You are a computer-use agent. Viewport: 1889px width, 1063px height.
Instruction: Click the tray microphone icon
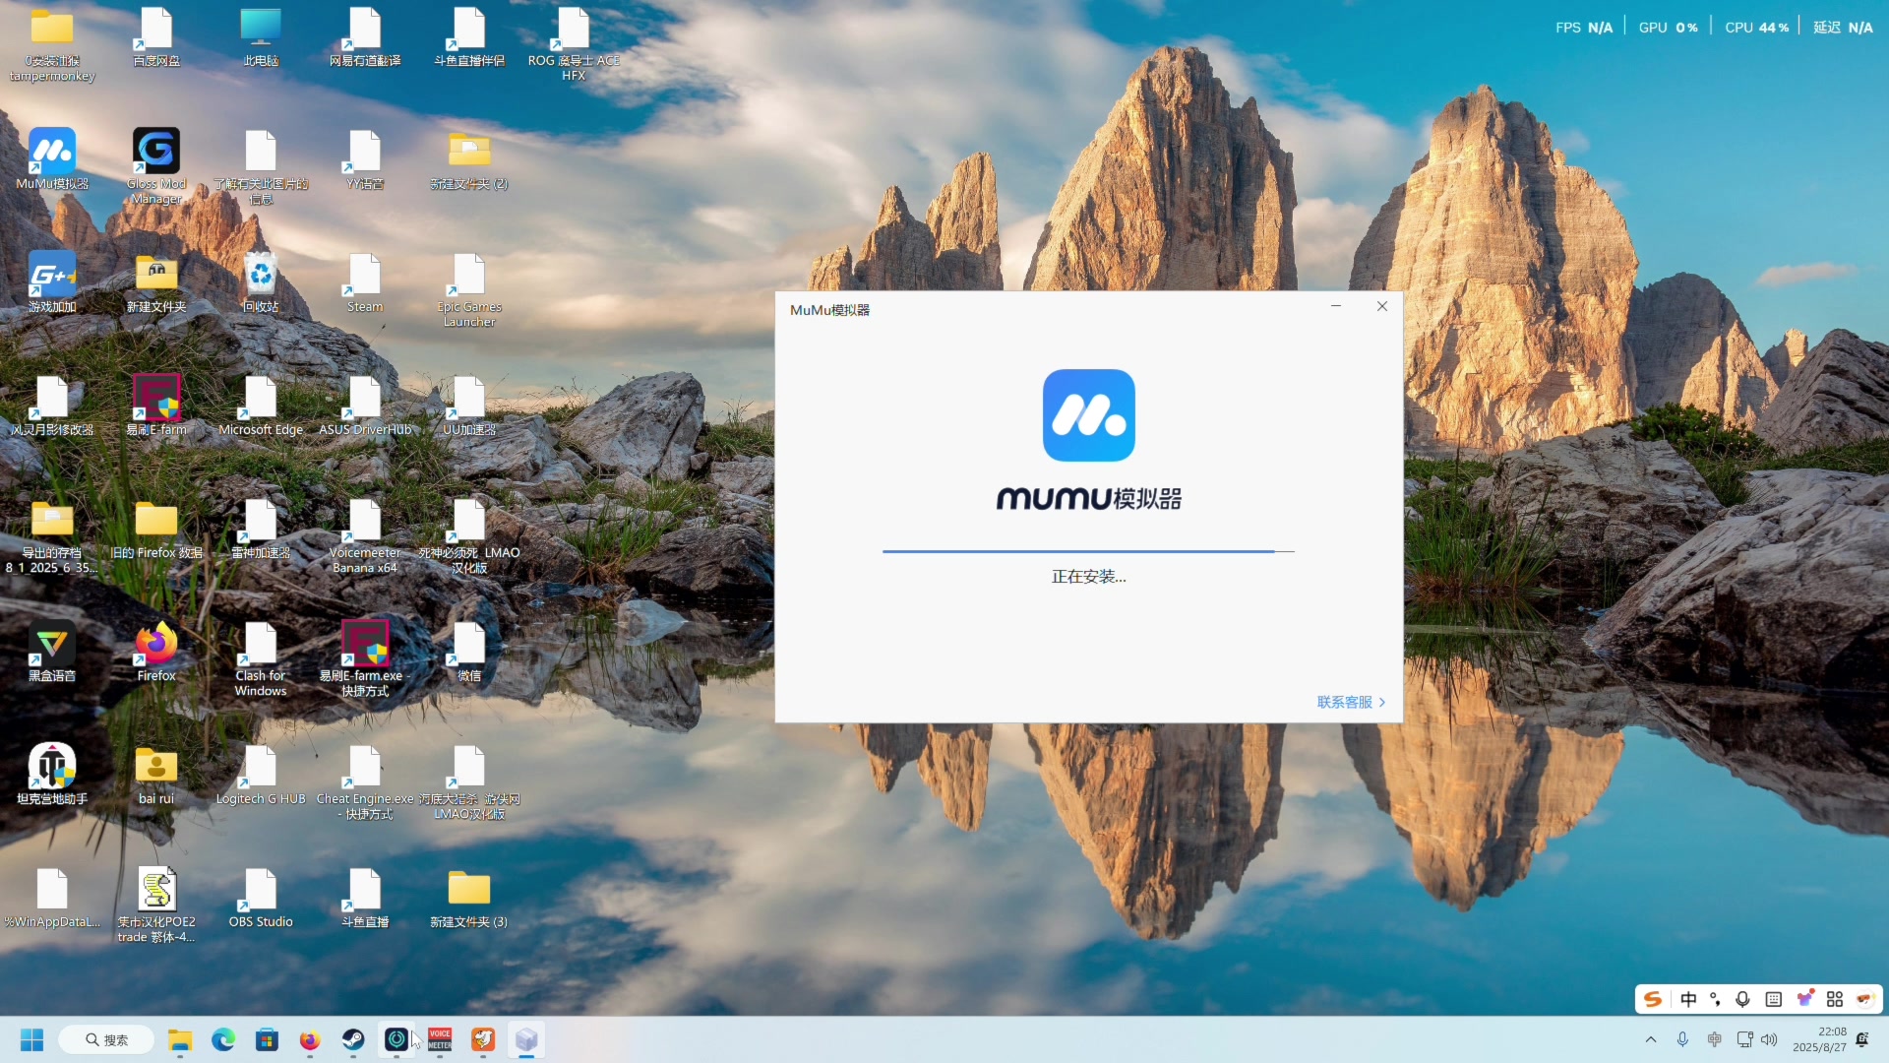coord(1682,1039)
